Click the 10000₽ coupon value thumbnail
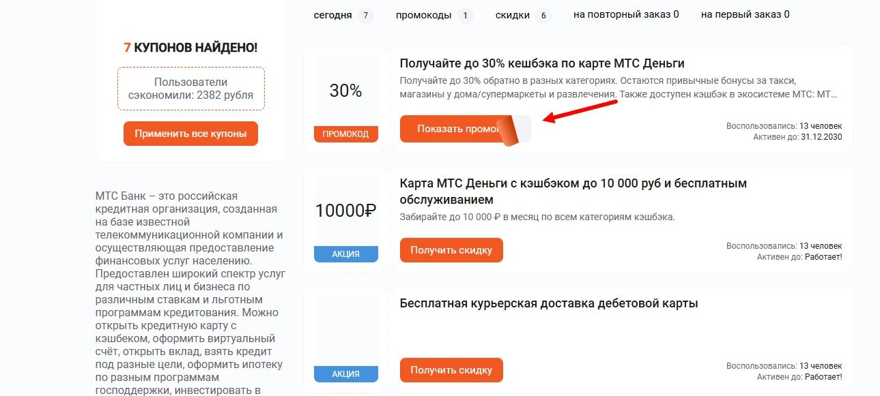This screenshot has width=880, height=396. 345,210
